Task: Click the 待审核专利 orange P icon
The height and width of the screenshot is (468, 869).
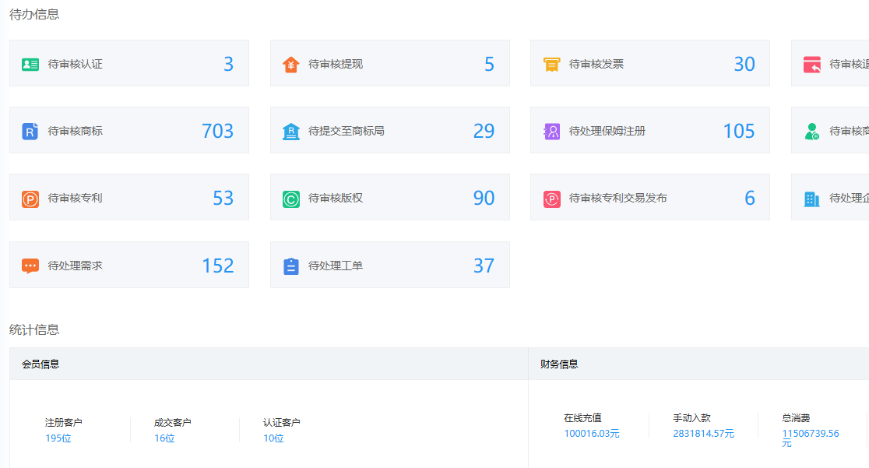Action: point(30,199)
